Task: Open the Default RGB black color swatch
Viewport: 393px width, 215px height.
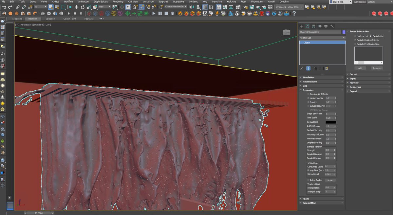Action: tap(330, 122)
